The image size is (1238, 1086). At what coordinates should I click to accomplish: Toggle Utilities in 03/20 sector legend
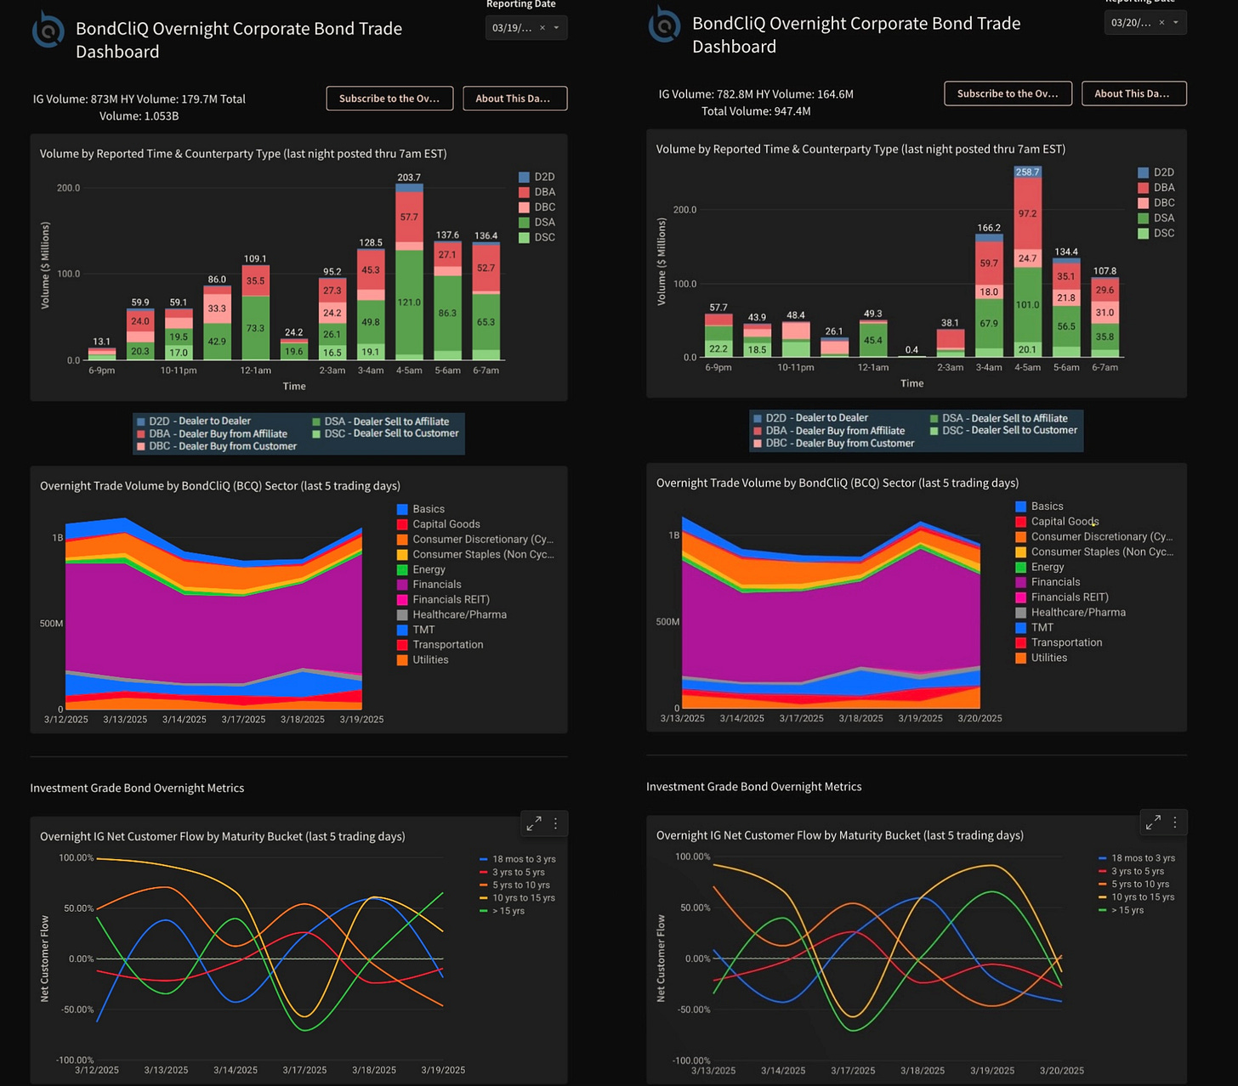click(x=1041, y=658)
